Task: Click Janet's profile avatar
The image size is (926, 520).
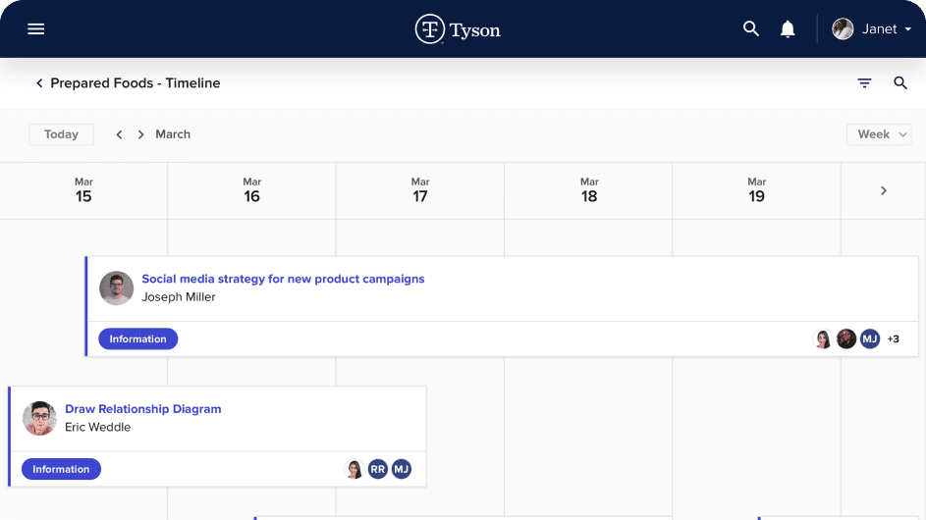Action: [843, 28]
